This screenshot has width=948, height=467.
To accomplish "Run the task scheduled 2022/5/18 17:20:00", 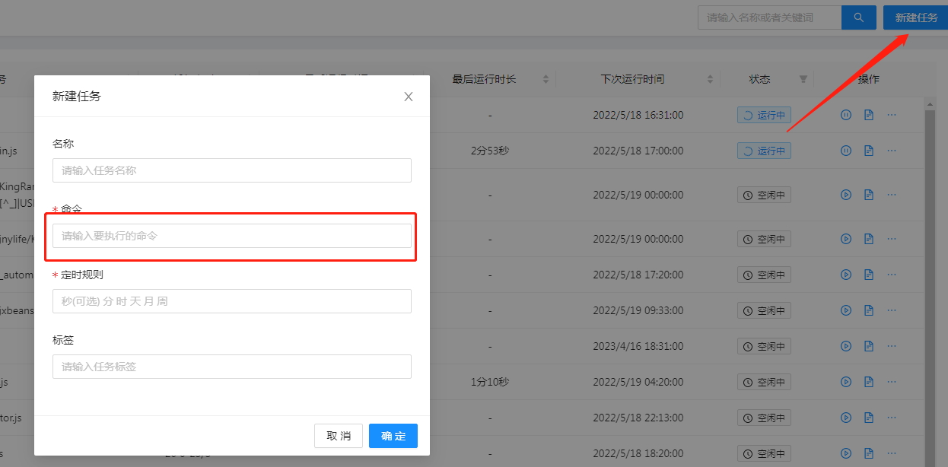I will 845,275.
